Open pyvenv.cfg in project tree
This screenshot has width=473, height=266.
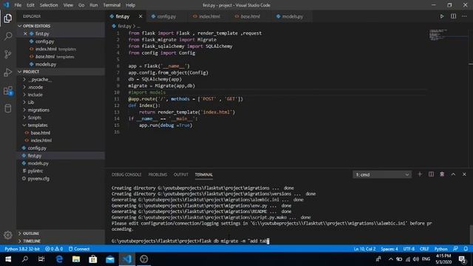[x=61, y=179]
